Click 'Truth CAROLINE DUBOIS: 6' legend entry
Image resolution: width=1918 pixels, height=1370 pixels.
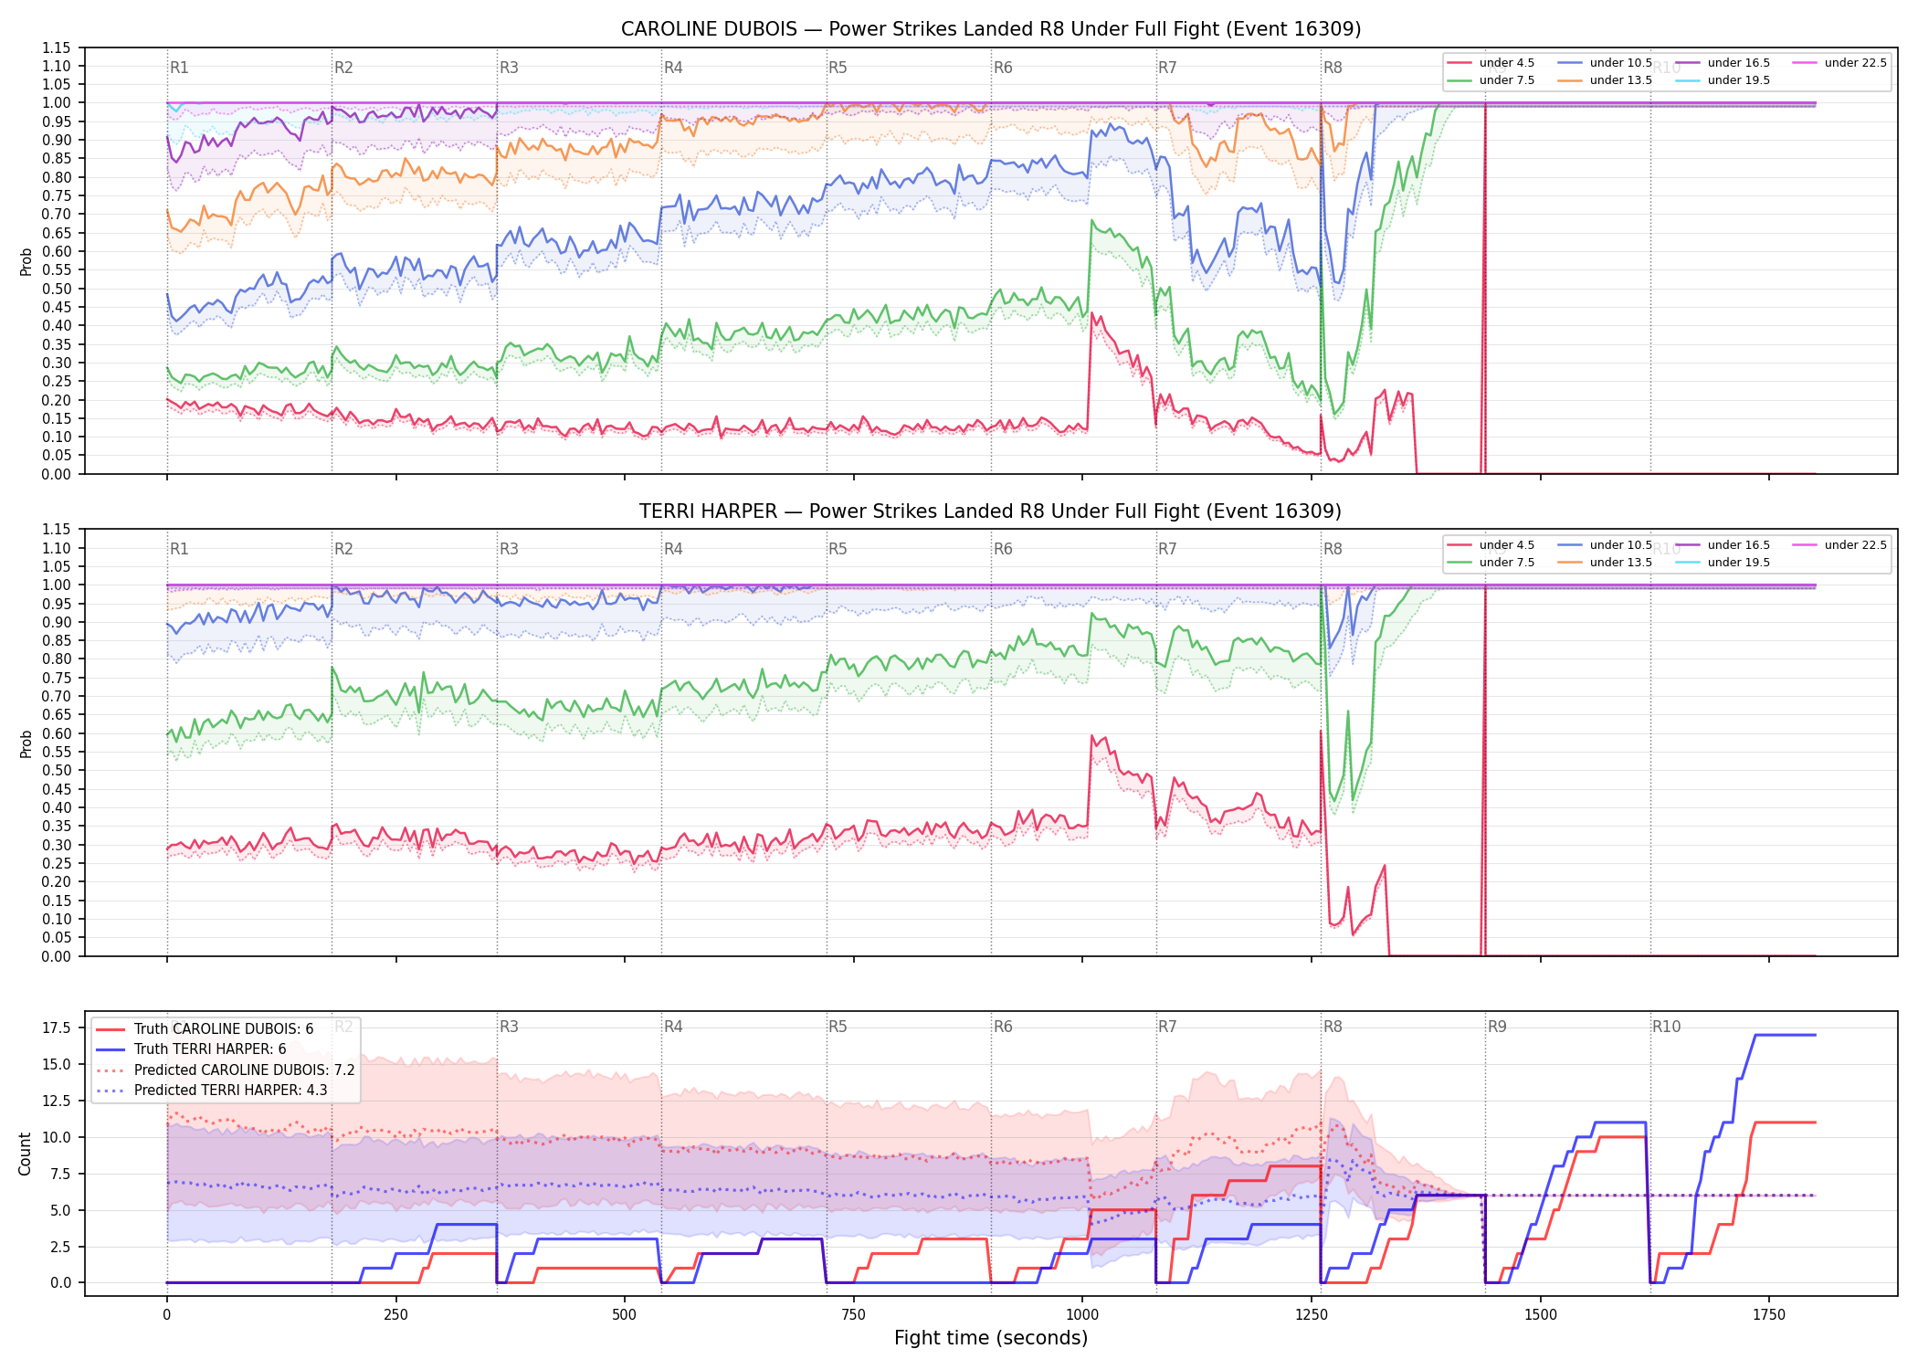[205, 1029]
